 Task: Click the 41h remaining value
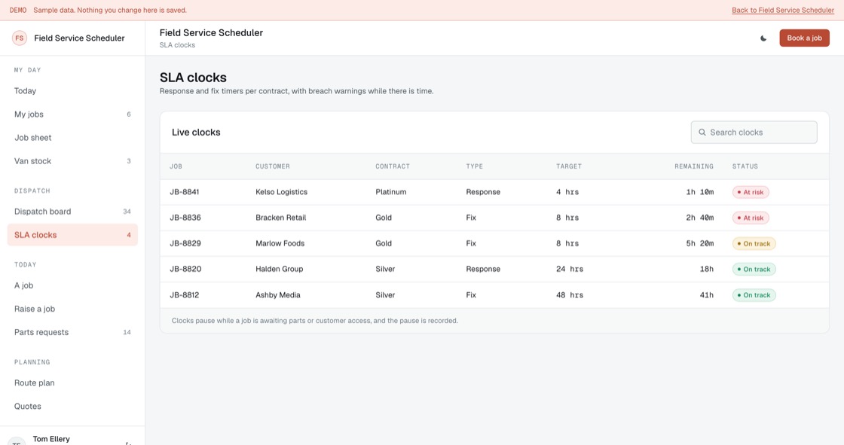click(707, 295)
